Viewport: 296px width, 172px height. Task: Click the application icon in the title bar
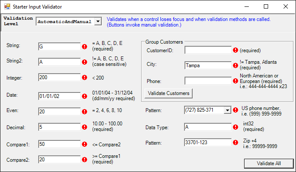[7, 7]
